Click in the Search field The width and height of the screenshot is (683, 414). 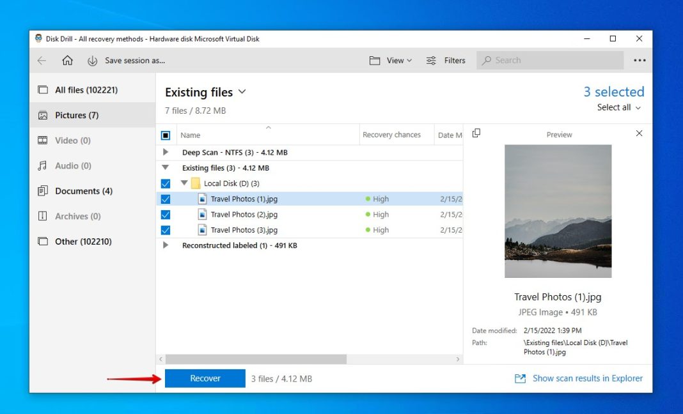click(550, 60)
